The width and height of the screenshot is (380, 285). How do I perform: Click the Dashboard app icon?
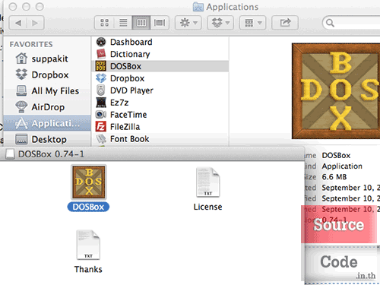tap(101, 42)
